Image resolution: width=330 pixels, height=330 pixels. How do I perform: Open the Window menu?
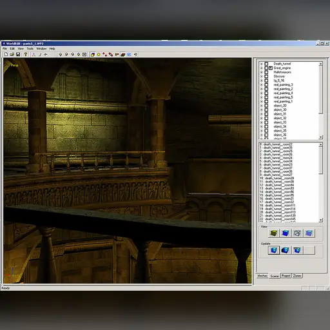point(41,48)
